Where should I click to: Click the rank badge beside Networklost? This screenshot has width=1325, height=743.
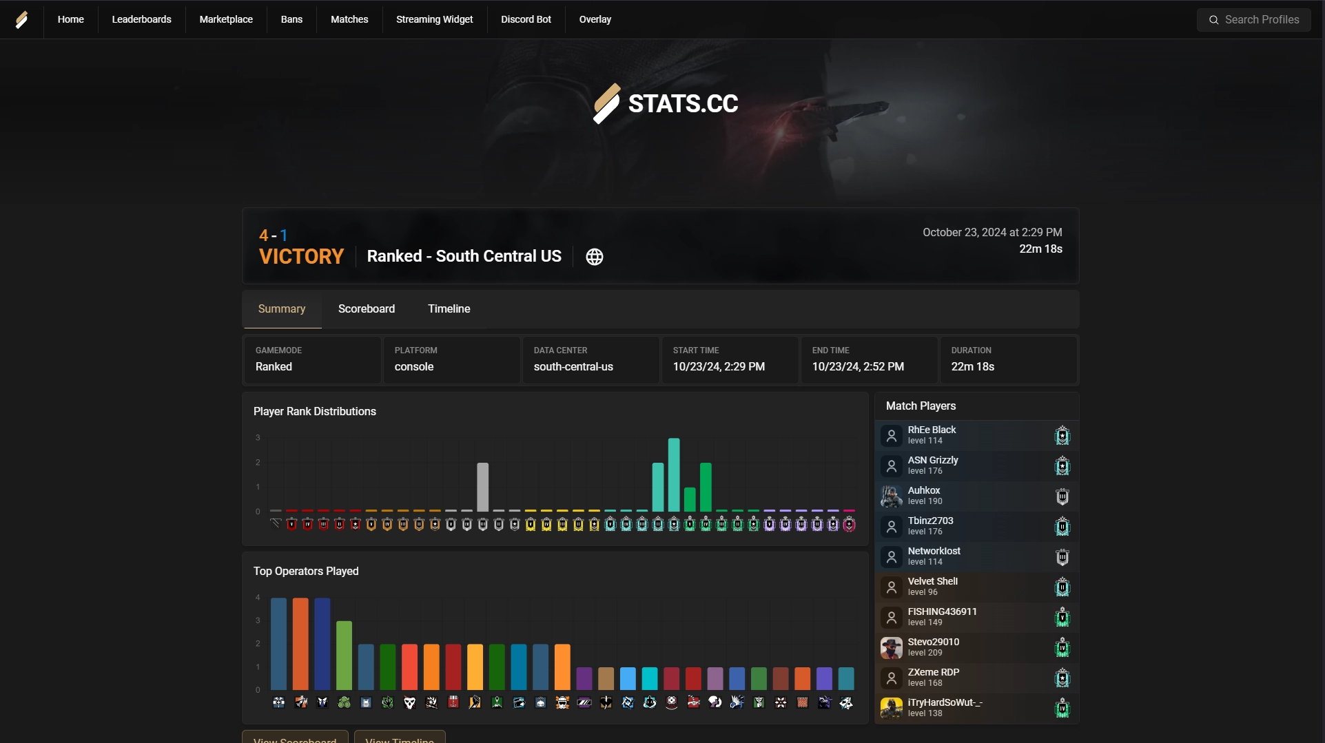click(x=1062, y=557)
